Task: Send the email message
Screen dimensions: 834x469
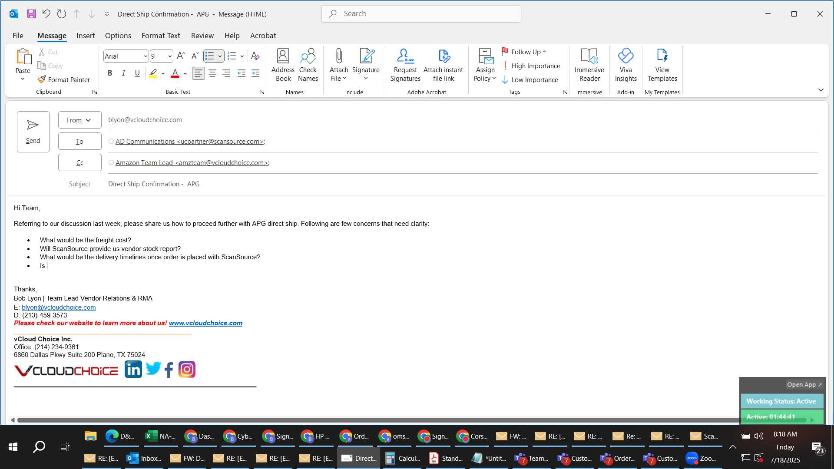Action: (33, 132)
